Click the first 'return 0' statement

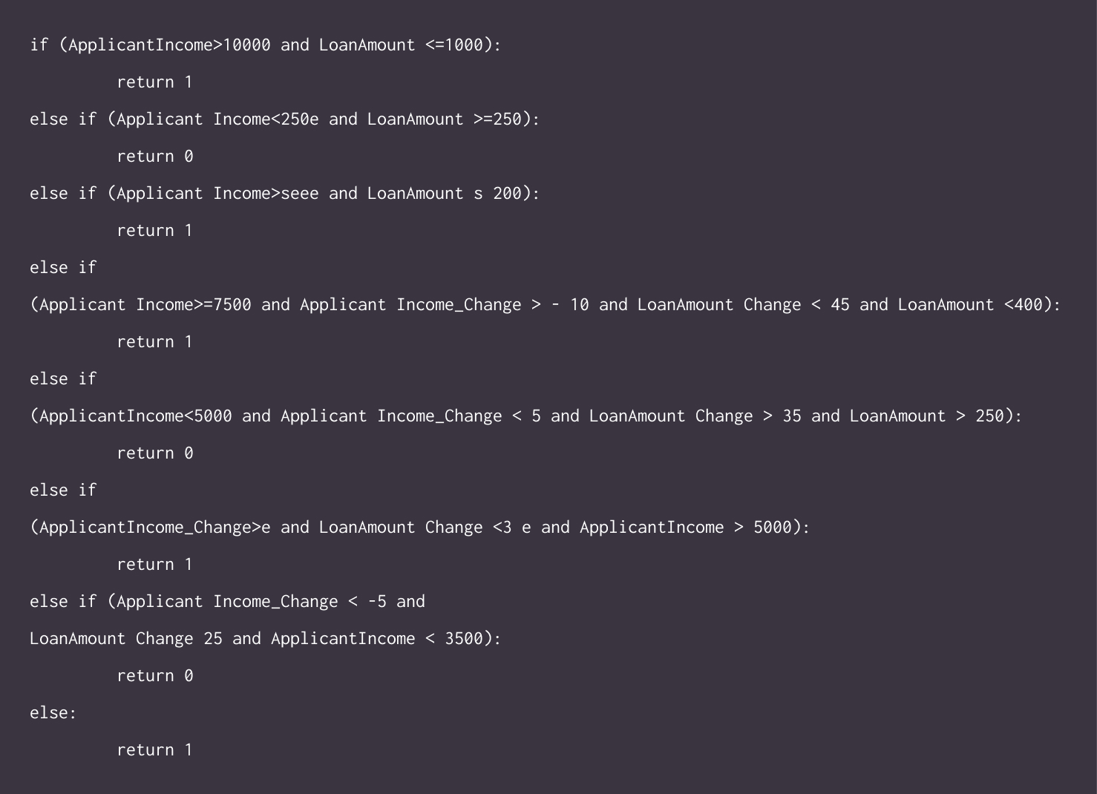coord(154,157)
